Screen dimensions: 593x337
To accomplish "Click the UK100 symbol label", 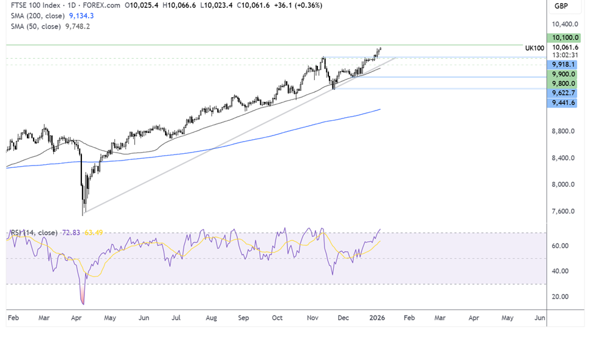I will point(534,48).
